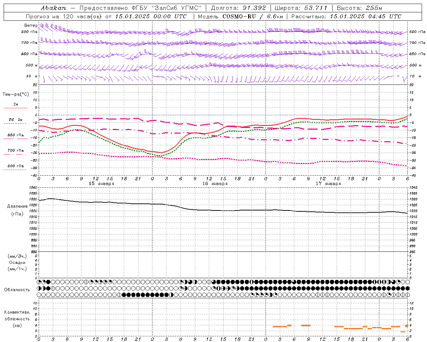Click the Облачность cloud rows label
The image size is (427, 342).
point(17,290)
